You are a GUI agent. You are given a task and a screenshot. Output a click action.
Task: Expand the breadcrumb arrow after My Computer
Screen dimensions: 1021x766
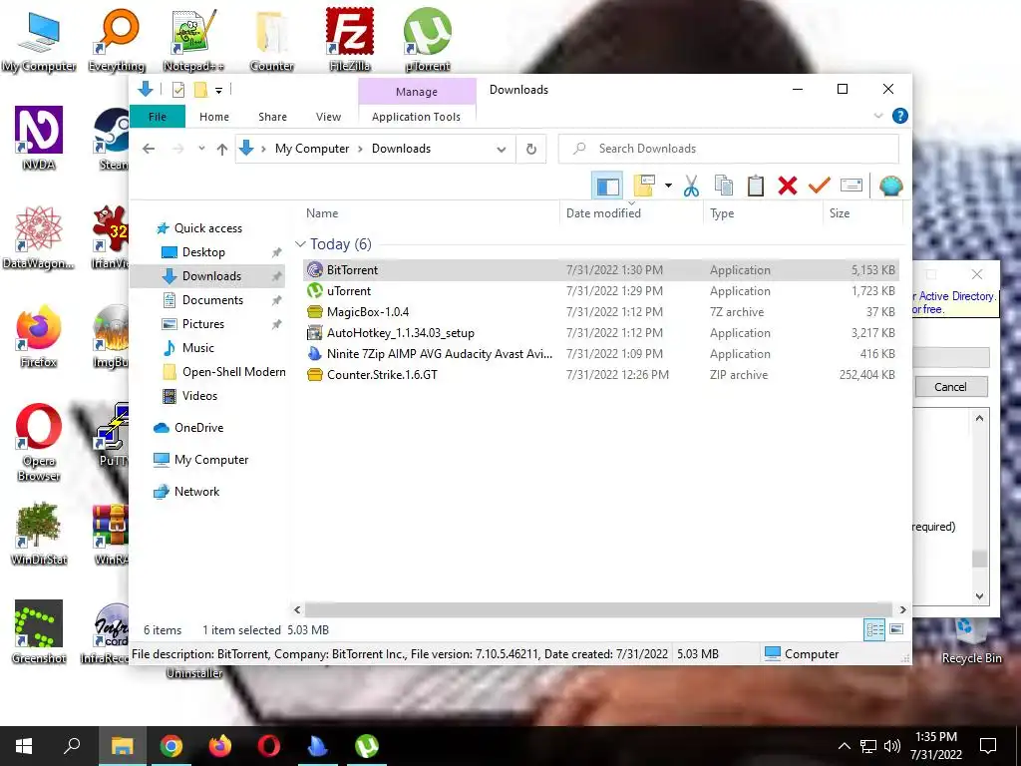coord(360,150)
